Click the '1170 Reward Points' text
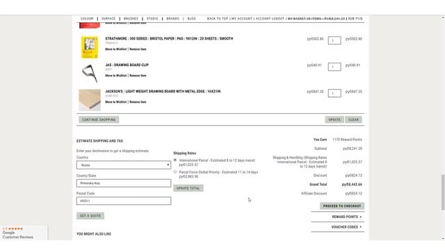 (347, 140)
